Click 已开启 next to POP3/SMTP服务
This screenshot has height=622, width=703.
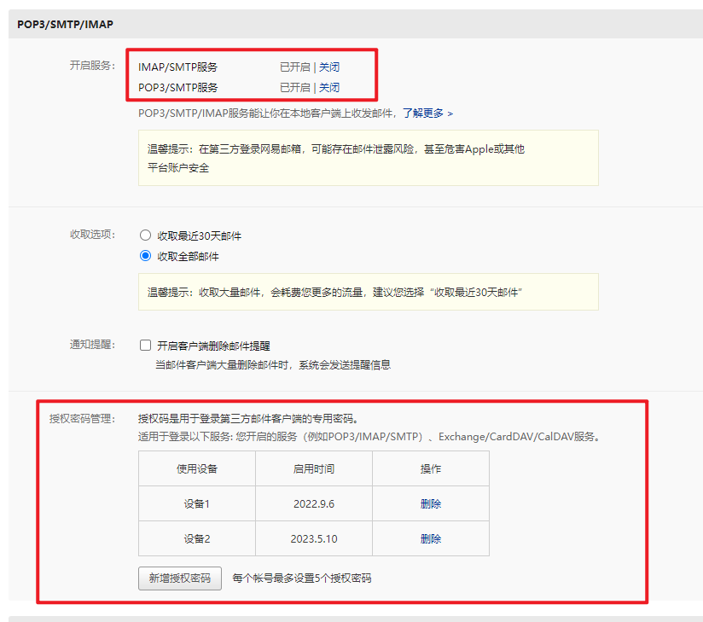[x=294, y=87]
